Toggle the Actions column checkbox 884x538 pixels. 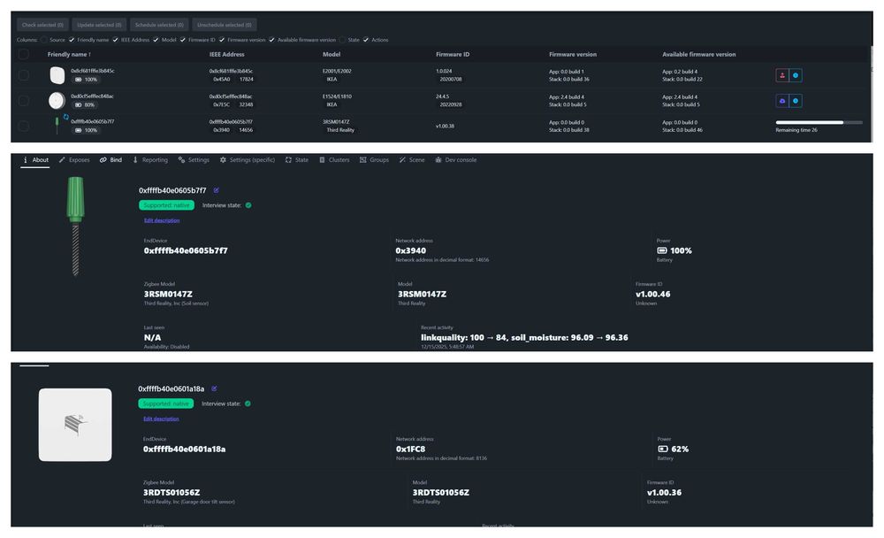(x=366, y=40)
